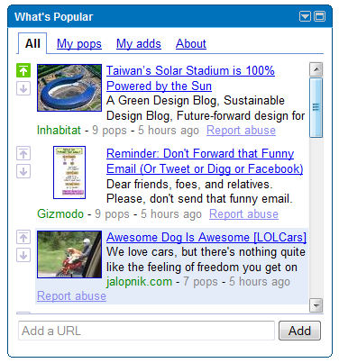The height and width of the screenshot is (363, 339).
Task: Click the scrollbar up arrow
Action: [316, 69]
